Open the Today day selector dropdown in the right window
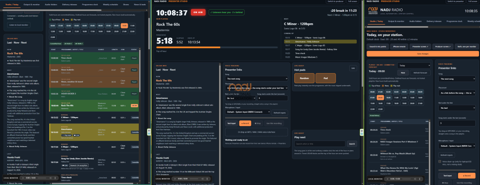This screenshot has height=185, width=480. click(x=414, y=66)
